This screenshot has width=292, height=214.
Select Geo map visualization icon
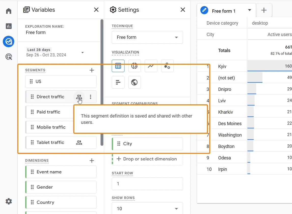[134, 82]
